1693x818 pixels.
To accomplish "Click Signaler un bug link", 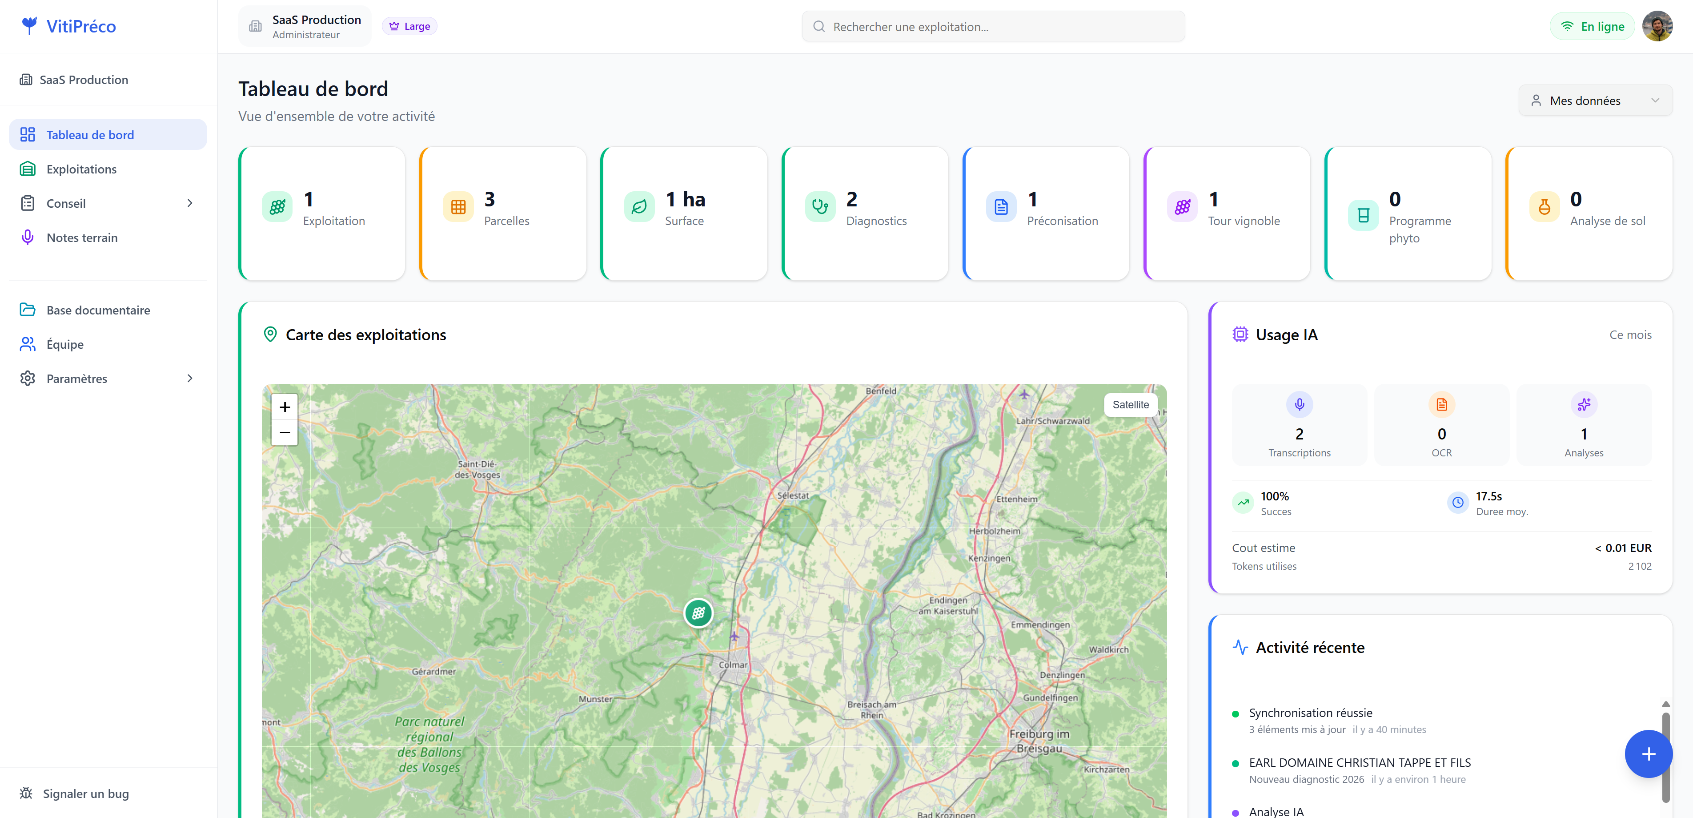I will (85, 793).
